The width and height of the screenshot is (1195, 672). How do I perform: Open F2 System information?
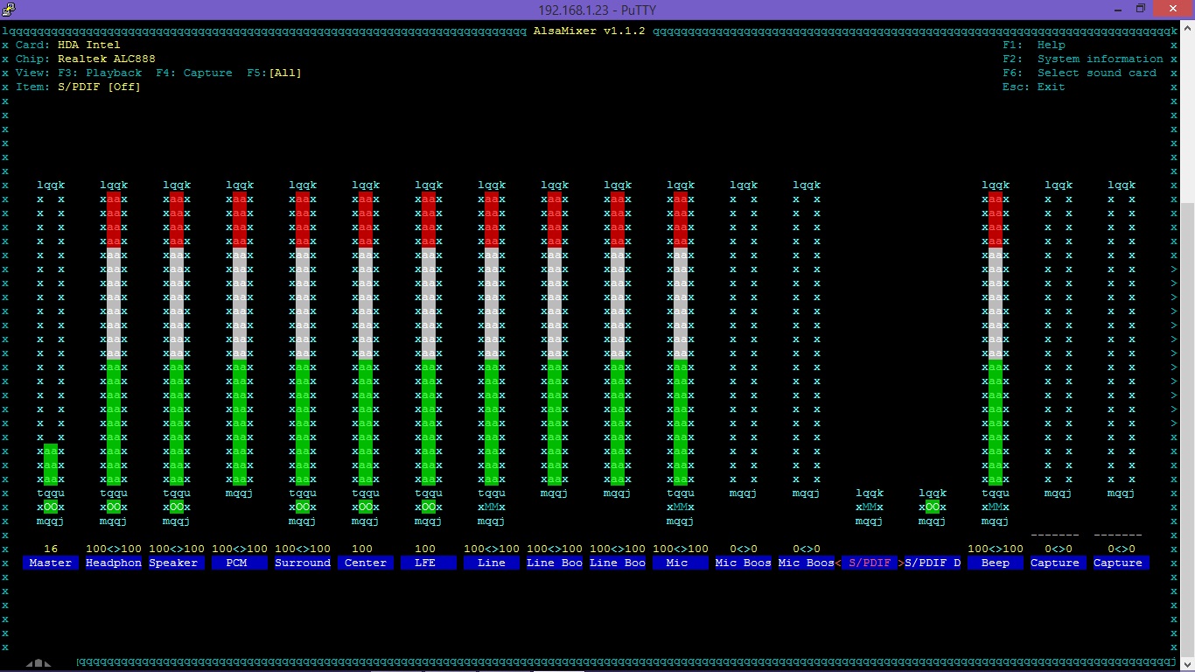pyautogui.click(x=1083, y=59)
